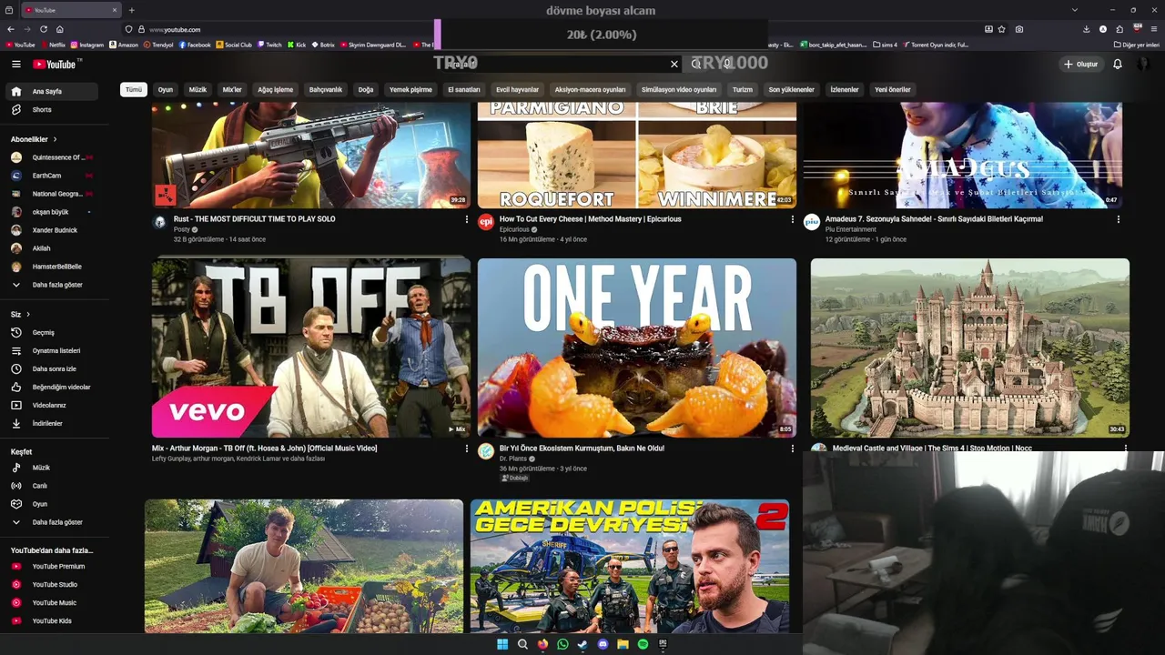Open more options for ecosystem video

[x=792, y=448]
